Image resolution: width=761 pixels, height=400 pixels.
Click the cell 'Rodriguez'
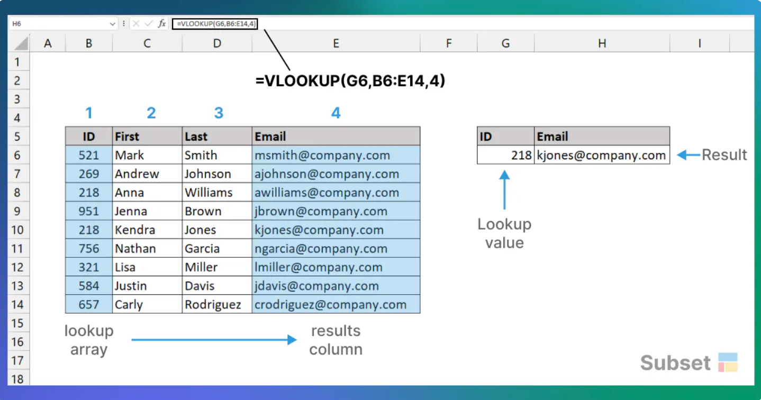click(217, 304)
